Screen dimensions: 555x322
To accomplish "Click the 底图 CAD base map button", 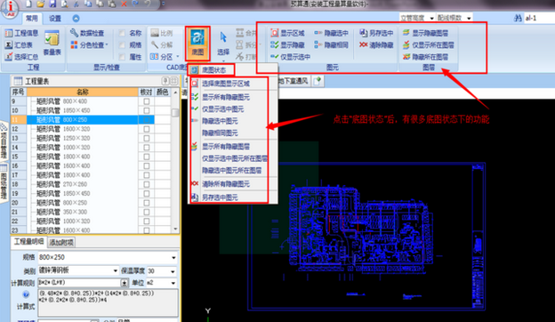I will pos(197,44).
